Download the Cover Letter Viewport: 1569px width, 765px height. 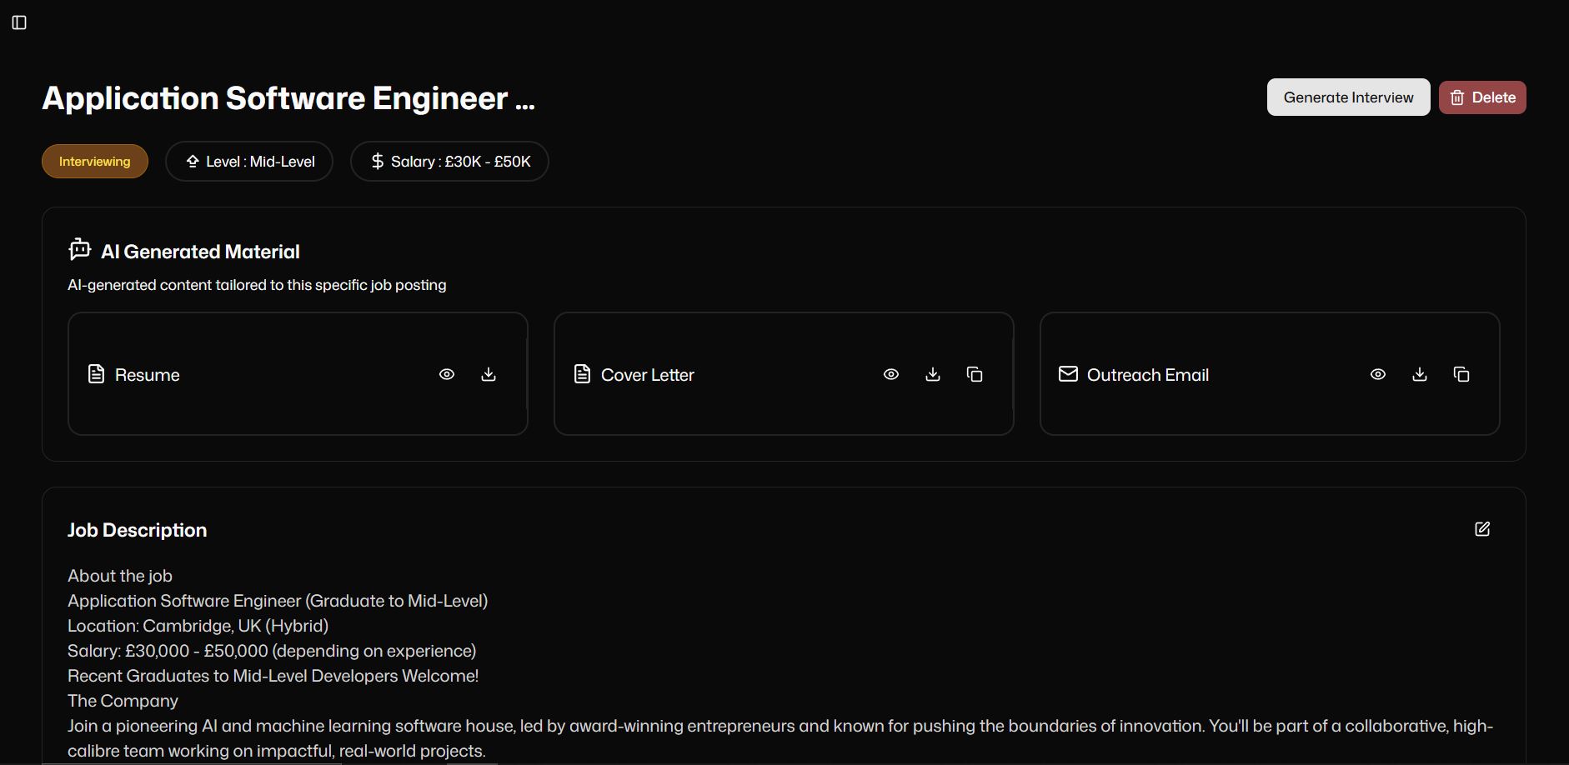tap(933, 374)
